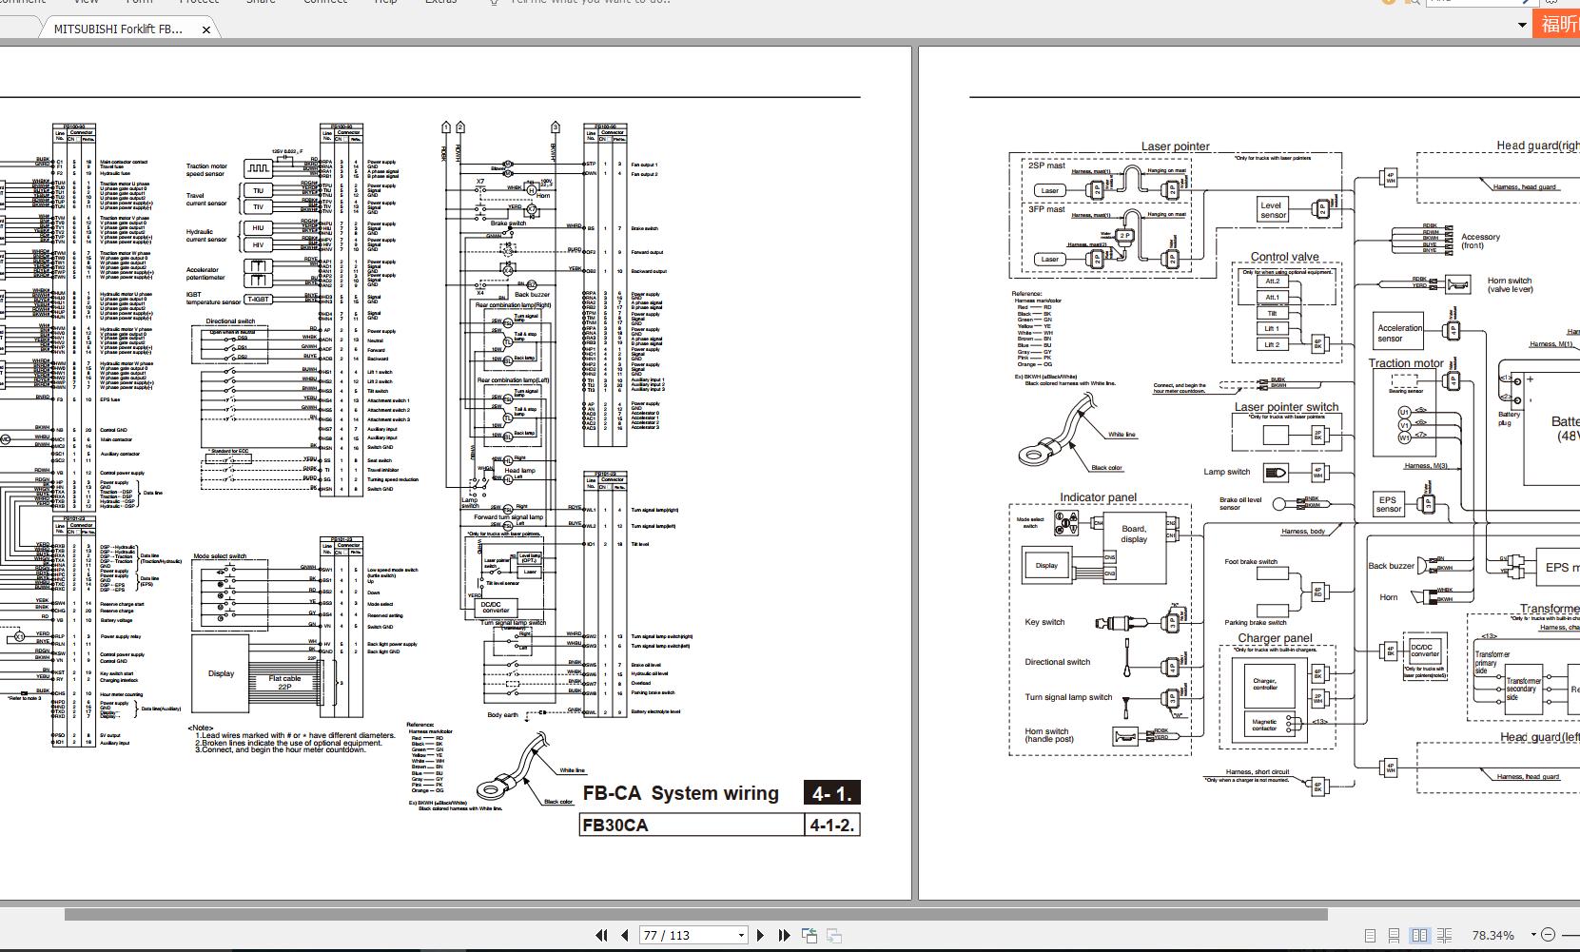Click the 'Traction motor' label on right page
Image resolution: width=1580 pixels, height=952 pixels.
point(1406,363)
